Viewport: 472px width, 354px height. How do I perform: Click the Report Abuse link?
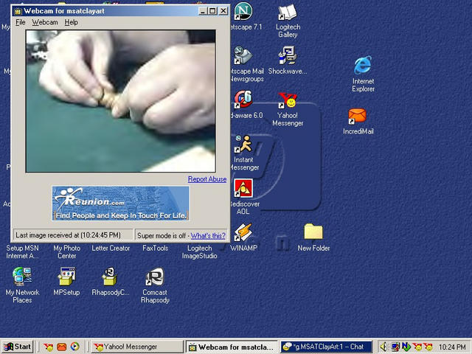(x=207, y=179)
